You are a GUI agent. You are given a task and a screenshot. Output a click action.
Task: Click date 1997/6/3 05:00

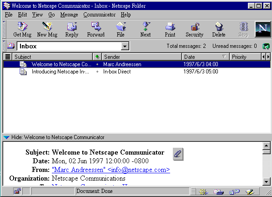[201, 72]
